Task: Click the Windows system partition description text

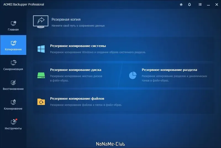Action: [x=98, y=52]
